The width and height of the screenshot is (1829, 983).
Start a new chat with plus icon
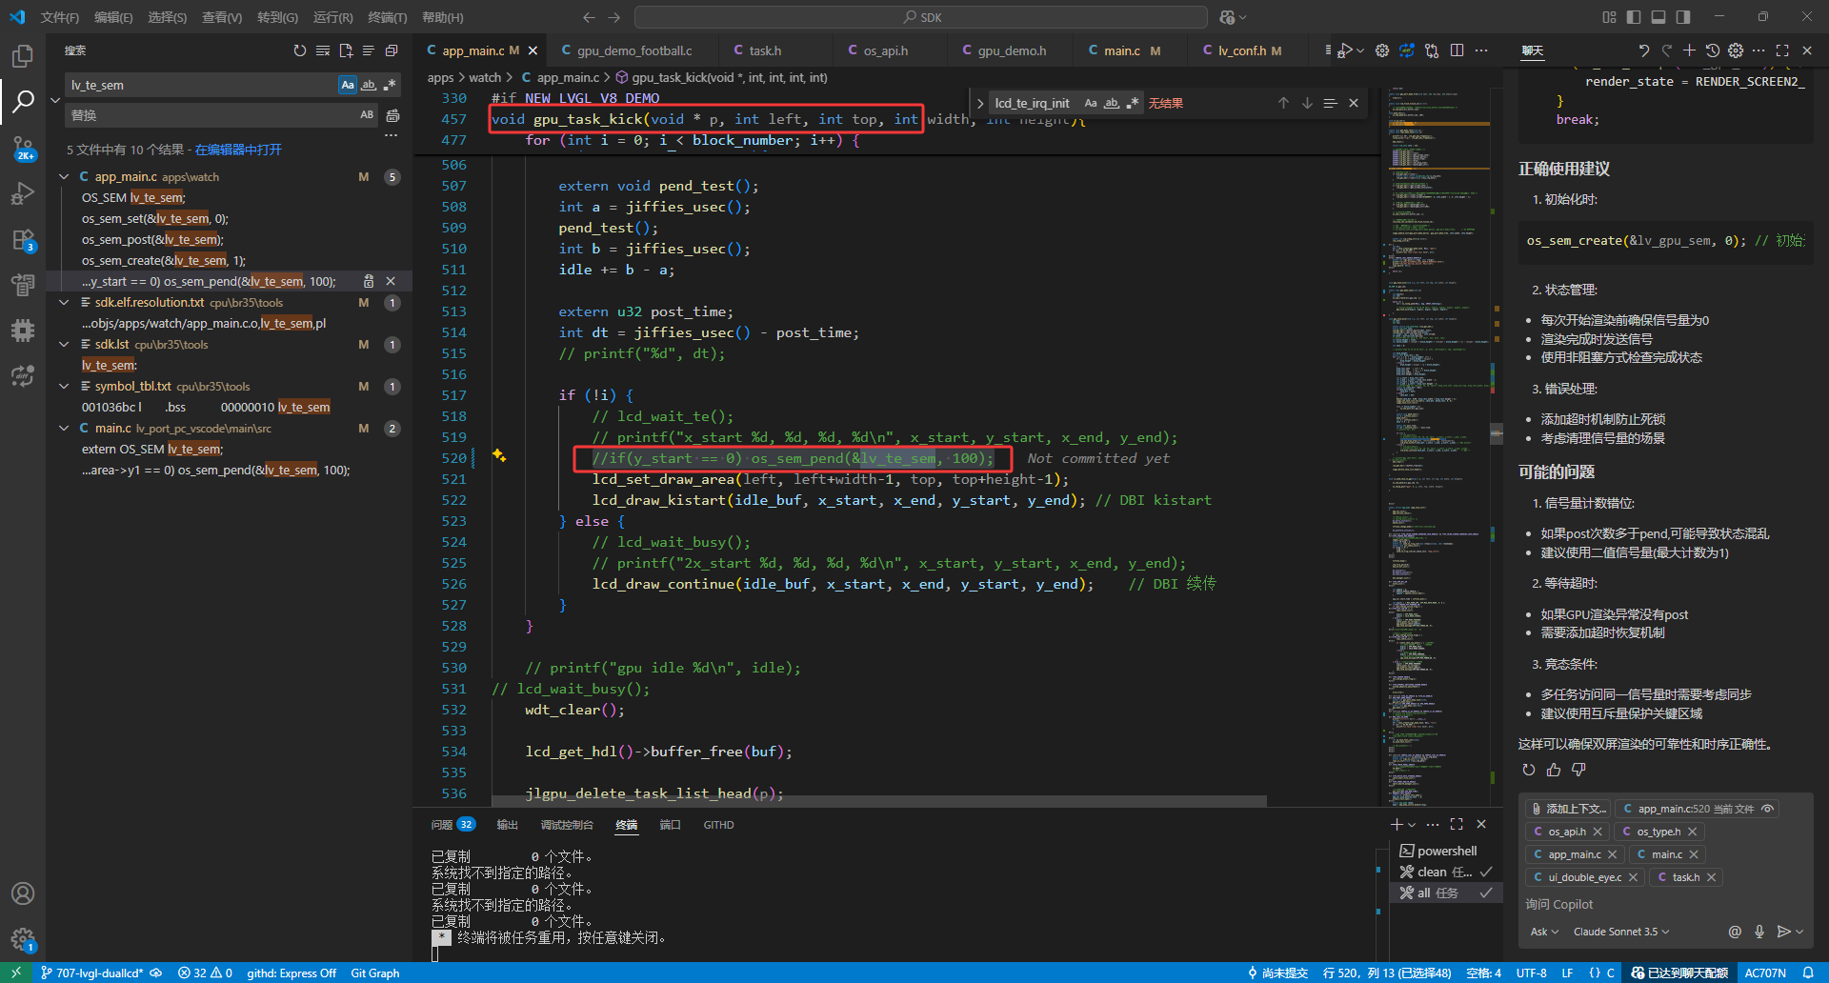point(1689,50)
